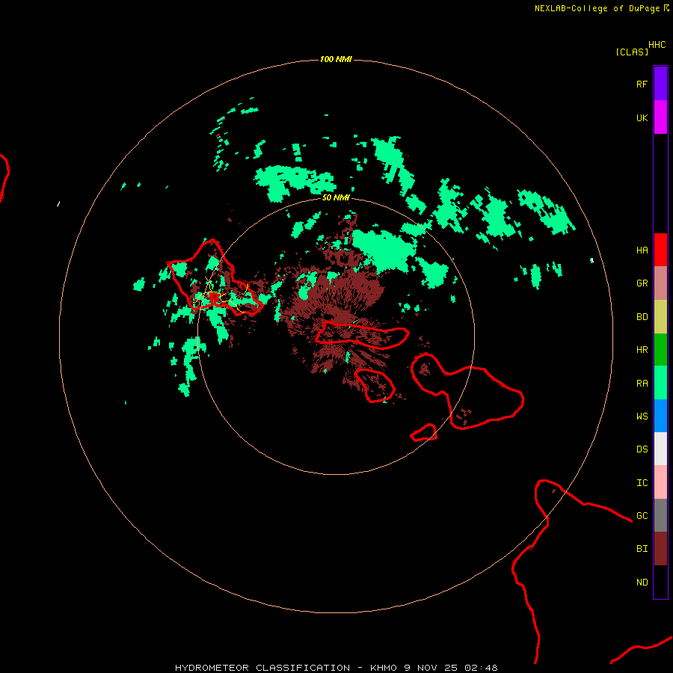Click the HHC product code text
The image size is (673, 673).
click(x=657, y=45)
